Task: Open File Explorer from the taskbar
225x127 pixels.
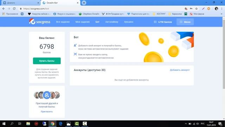Action: [x=28, y=124]
